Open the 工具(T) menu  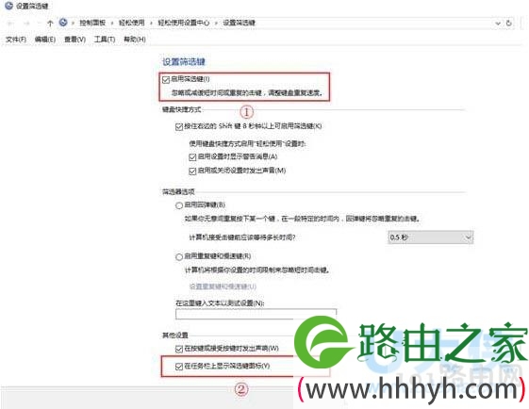105,40
